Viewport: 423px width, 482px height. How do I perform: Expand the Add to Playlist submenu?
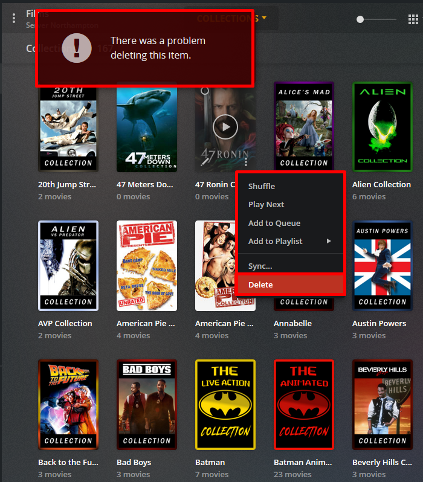(291, 242)
